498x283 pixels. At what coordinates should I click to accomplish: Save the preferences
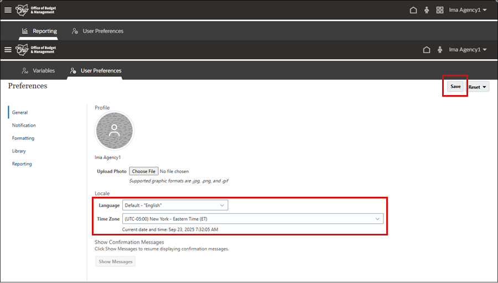(x=455, y=87)
